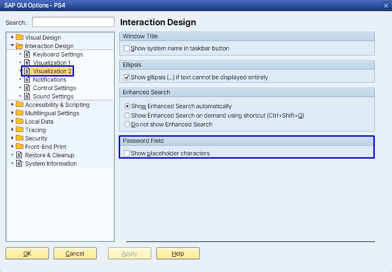Expand the Multilingual Settings node arrow
The width and height of the screenshot is (392, 272).
[x=12, y=113]
